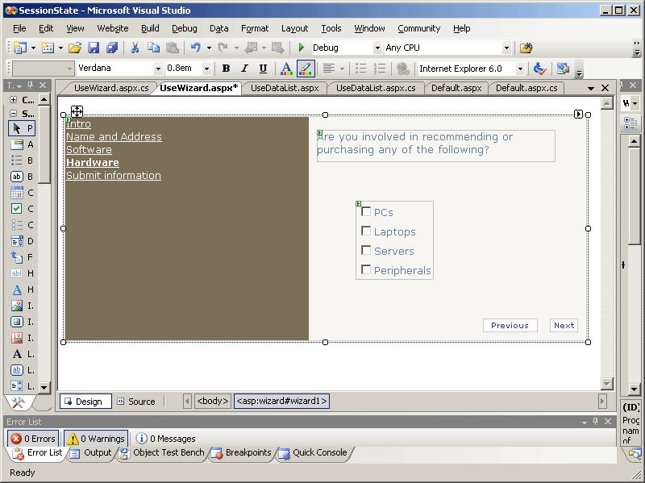Click the Next wizard button
This screenshot has height=483, width=645.
tap(564, 326)
